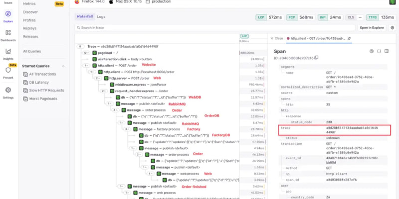Collapse the http.server POST /order node
The image size is (399, 199).
coord(98,78)
